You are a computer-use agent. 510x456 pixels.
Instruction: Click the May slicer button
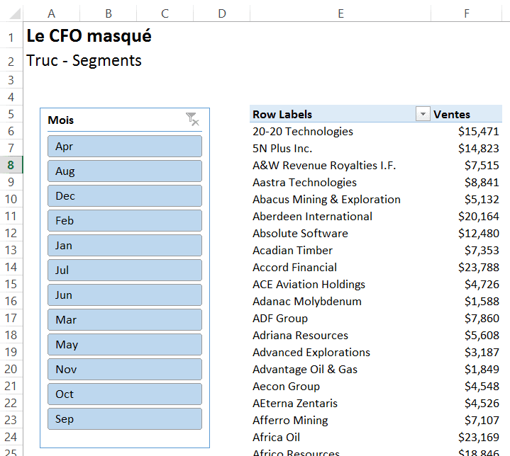coord(125,345)
